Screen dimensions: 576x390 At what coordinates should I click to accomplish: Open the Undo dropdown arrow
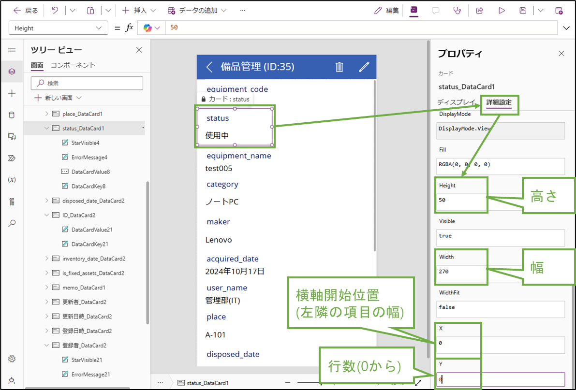pyautogui.click(x=73, y=10)
